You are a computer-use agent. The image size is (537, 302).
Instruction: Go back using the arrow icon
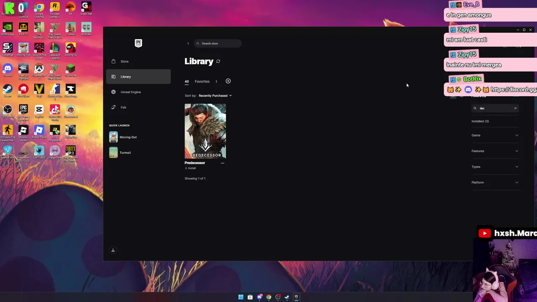pos(188,44)
